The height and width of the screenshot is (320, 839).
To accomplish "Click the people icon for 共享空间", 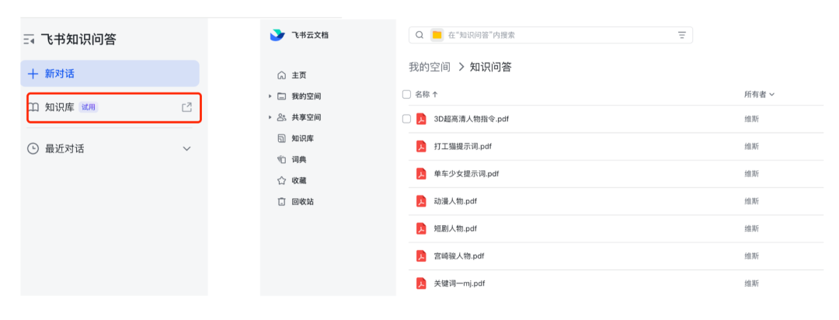I will 281,117.
